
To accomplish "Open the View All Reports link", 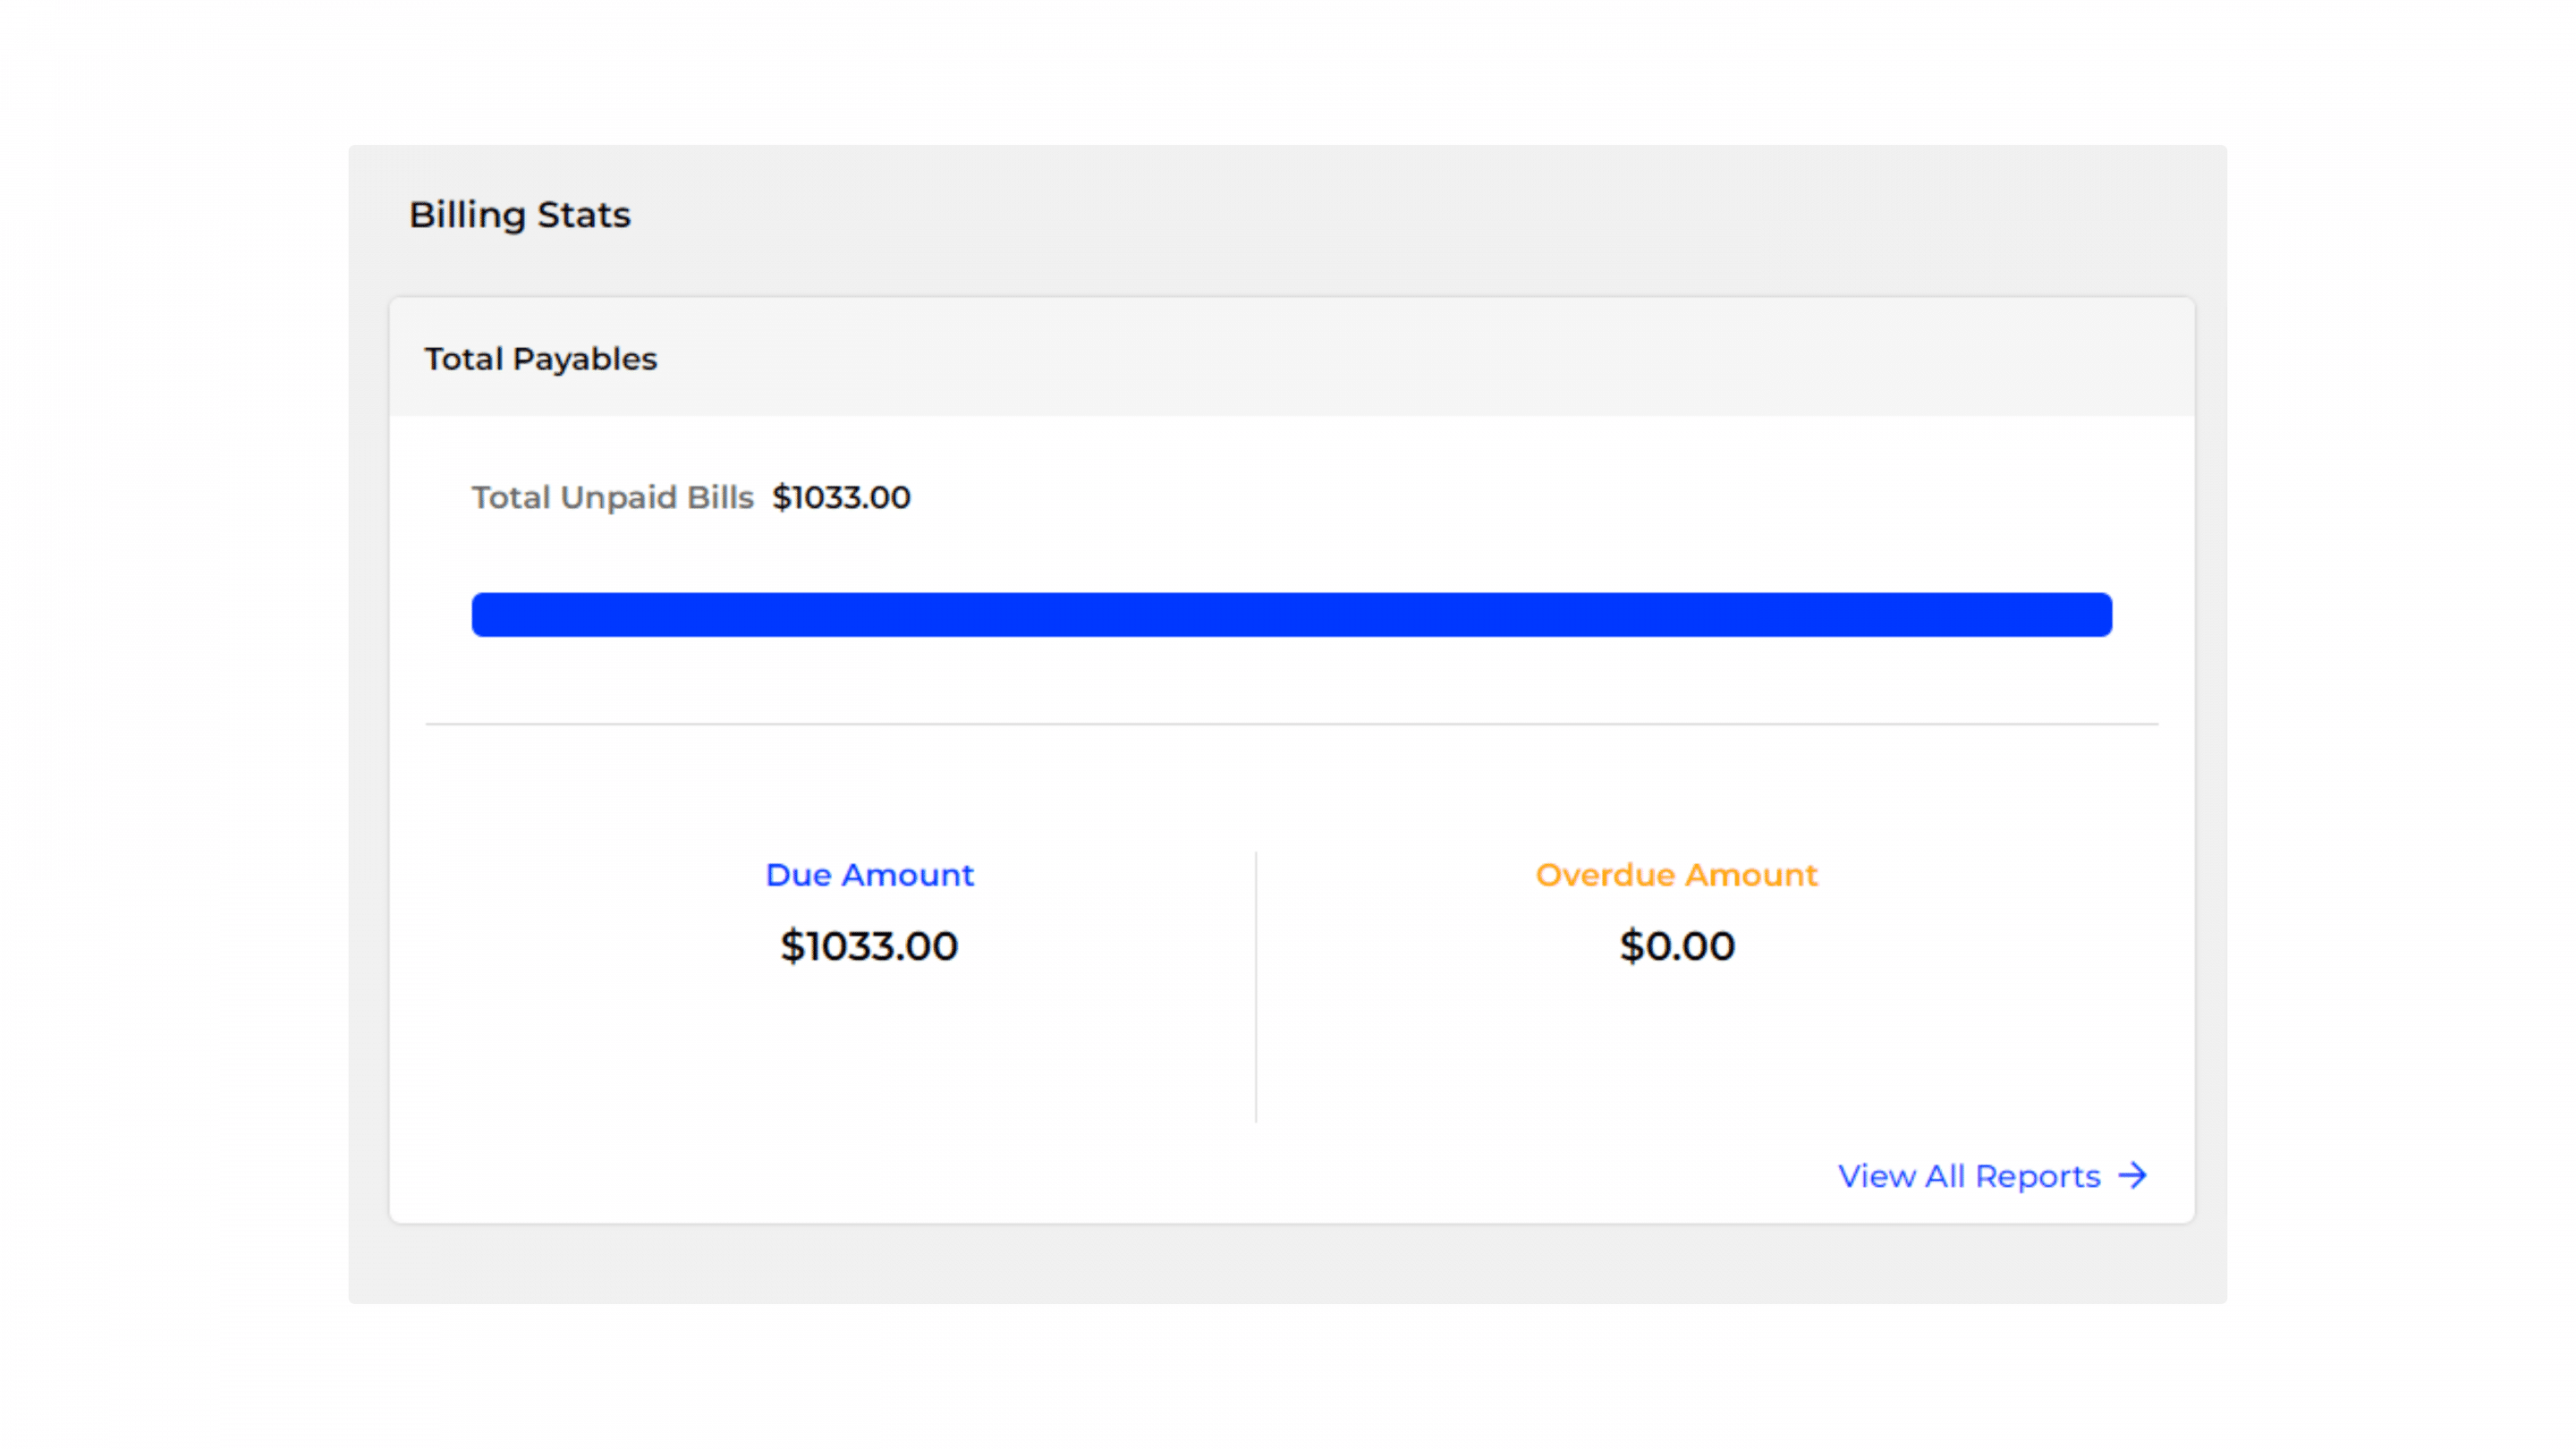I will pyautogui.click(x=1968, y=1176).
